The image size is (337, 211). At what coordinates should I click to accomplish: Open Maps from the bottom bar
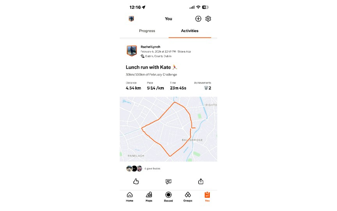click(x=149, y=197)
